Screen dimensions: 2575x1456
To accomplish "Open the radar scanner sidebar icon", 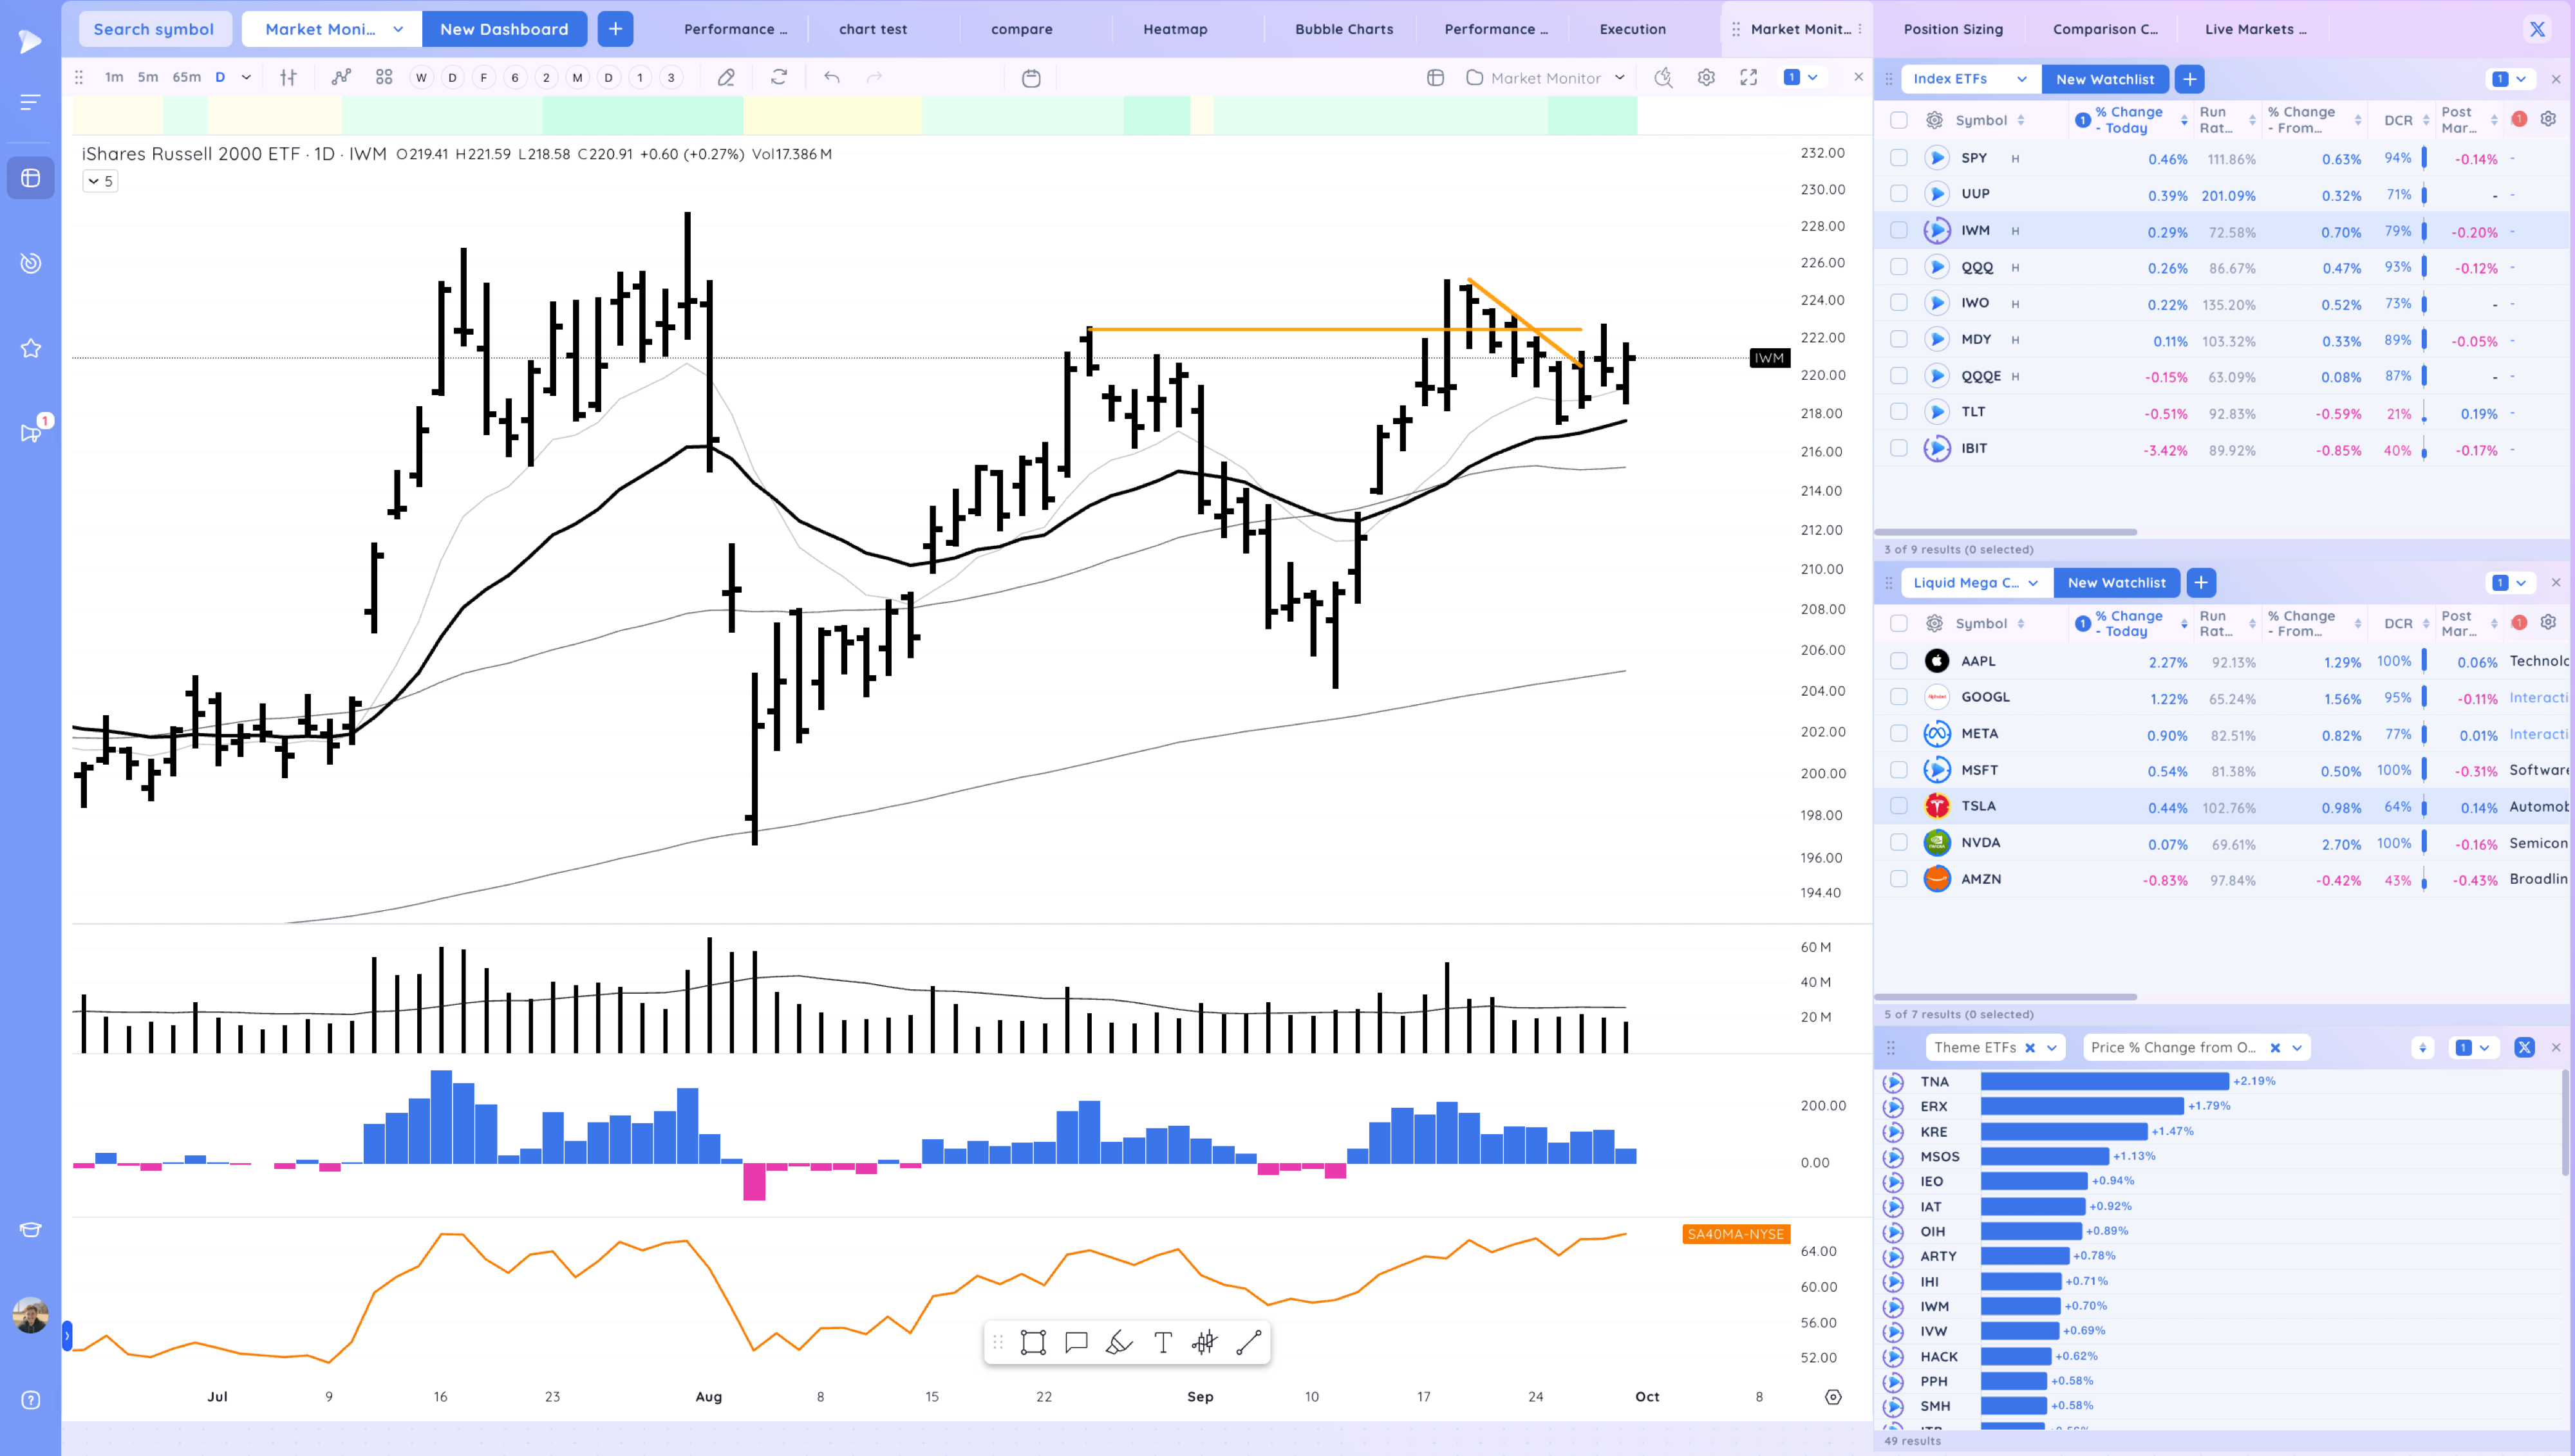I will click(30, 263).
